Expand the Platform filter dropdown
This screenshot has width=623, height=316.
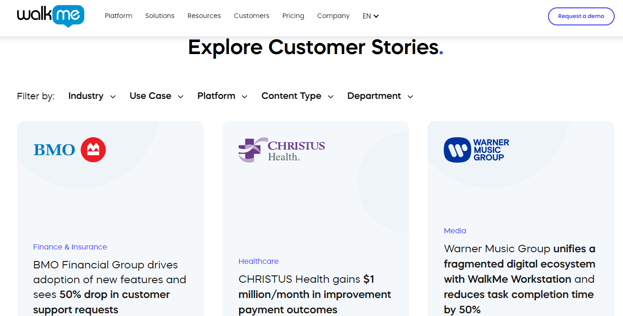(222, 96)
